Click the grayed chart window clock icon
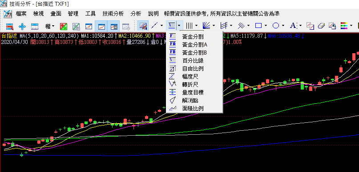359x172 pixels. pos(126,26)
